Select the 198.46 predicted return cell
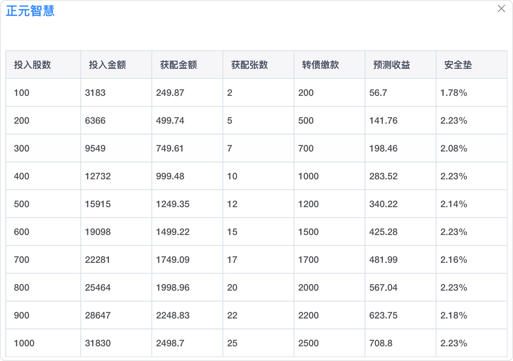Screen dimensions: 513x361 point(383,148)
